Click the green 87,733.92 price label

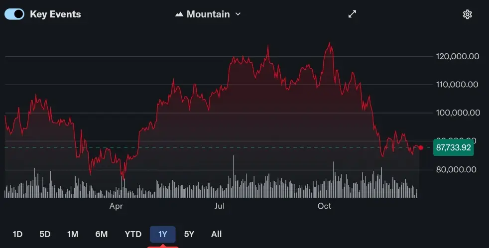tap(453, 147)
